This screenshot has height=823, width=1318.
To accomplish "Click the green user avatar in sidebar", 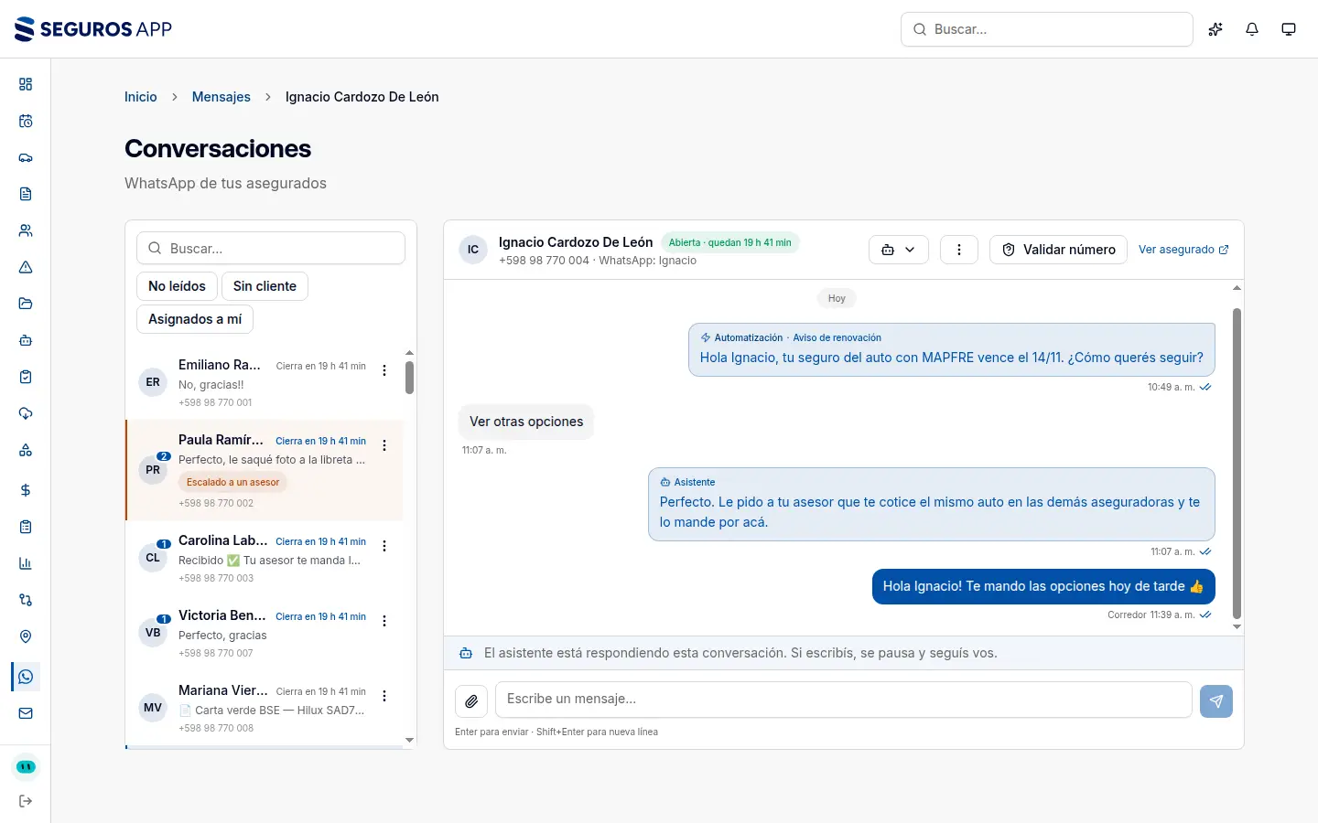I will [x=26, y=766].
